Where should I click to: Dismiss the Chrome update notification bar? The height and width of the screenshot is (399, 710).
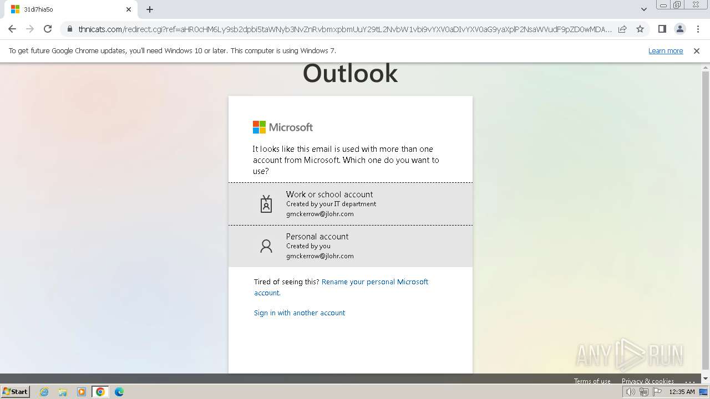(697, 50)
